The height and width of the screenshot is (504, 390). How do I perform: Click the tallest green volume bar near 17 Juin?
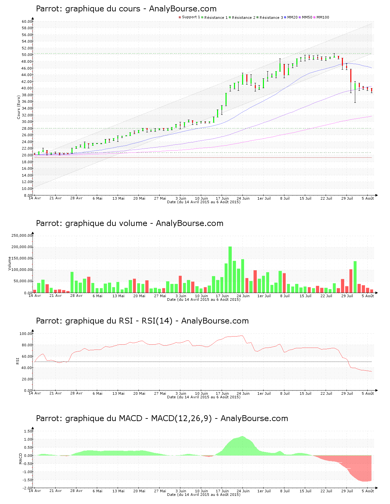tap(230, 270)
